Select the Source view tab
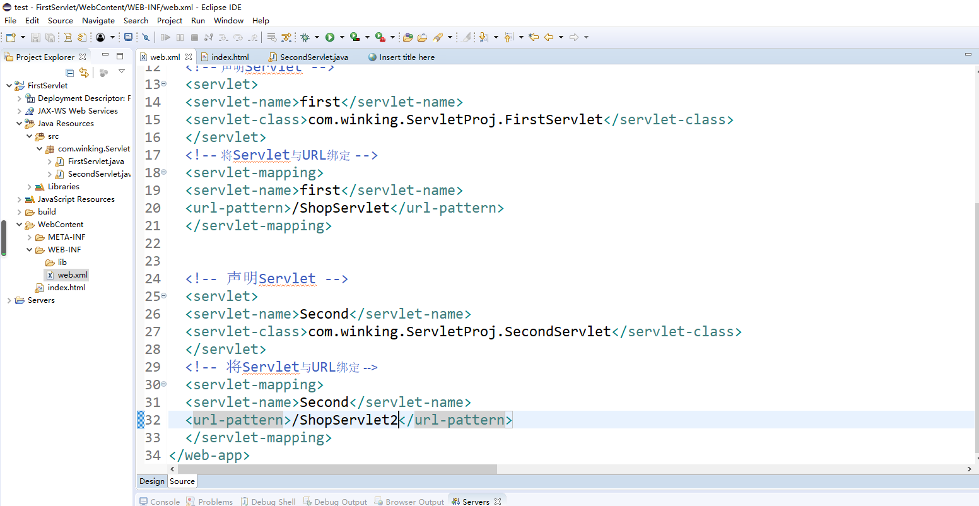The height and width of the screenshot is (506, 979). click(x=182, y=481)
